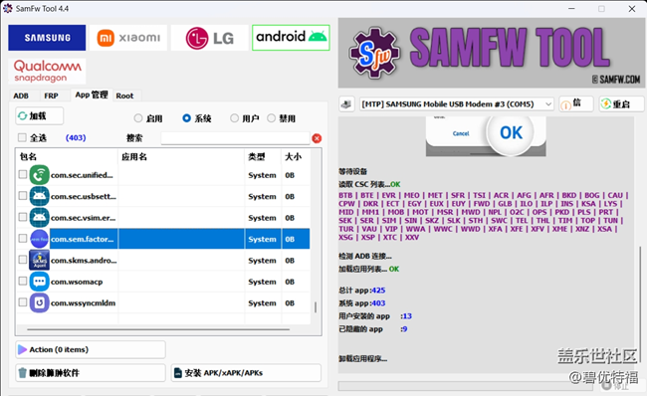Open the Xiaomi brand section

point(128,38)
